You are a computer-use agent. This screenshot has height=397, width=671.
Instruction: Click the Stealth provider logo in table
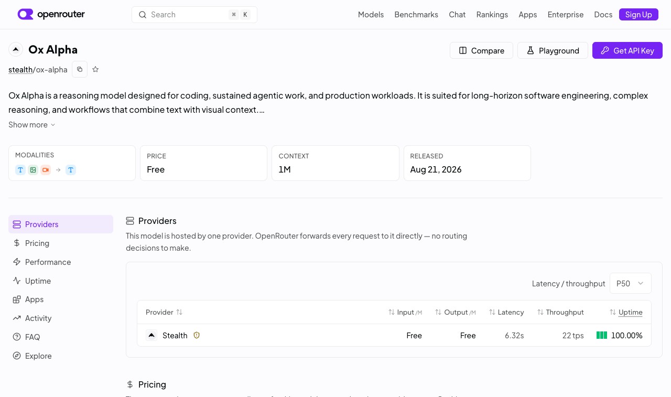(x=151, y=335)
